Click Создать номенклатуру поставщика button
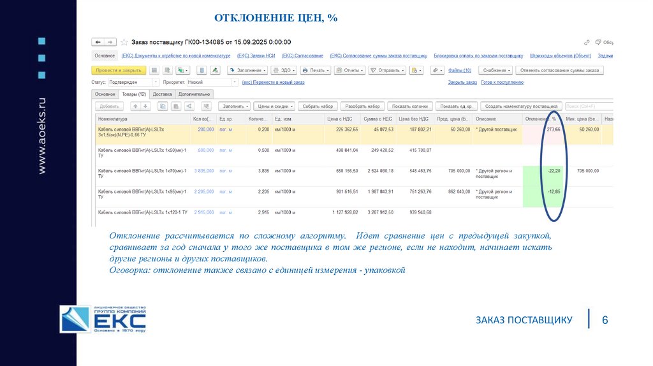The height and width of the screenshot is (366, 653). point(521,106)
